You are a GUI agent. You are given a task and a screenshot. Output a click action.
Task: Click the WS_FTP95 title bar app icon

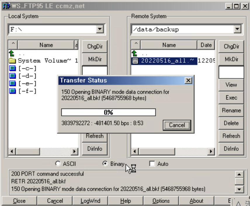[6, 6]
